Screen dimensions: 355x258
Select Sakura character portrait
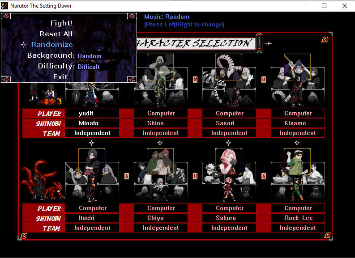(x=229, y=162)
